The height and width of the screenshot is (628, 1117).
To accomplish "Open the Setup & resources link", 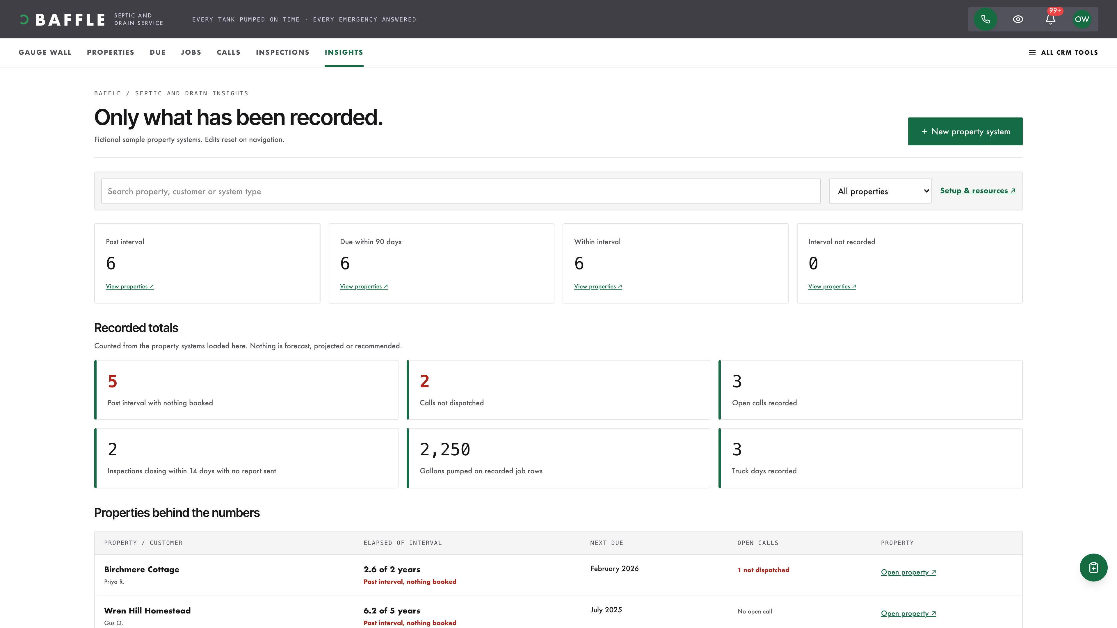I will pos(977,191).
